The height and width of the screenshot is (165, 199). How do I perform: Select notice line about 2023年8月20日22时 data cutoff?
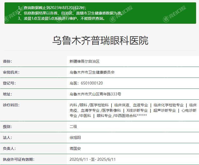click(52, 8)
